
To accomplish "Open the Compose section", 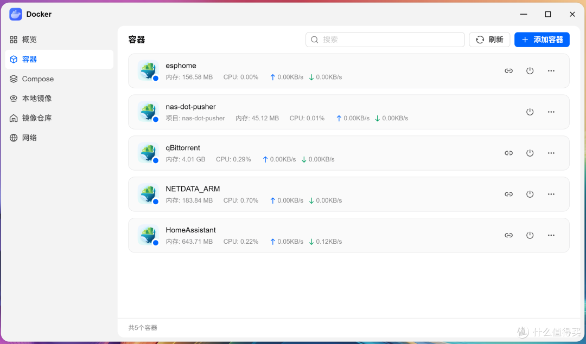I will pos(59,79).
